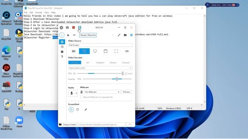The image size is (248, 139).
Task: Browse output folder with the ellipsis button
Action: tap(130, 124)
